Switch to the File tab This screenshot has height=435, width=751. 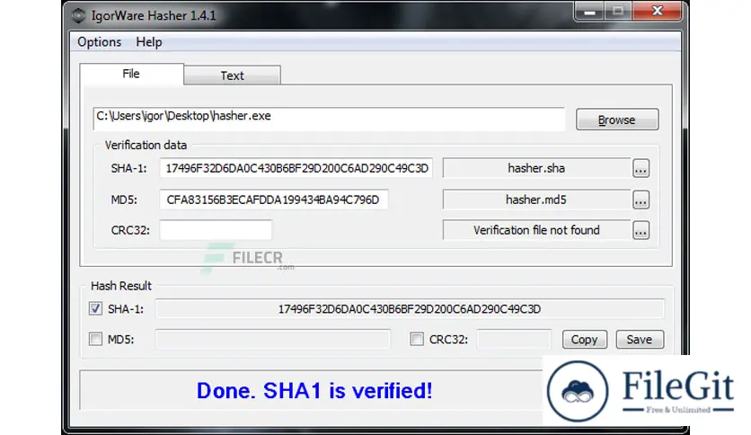(131, 74)
